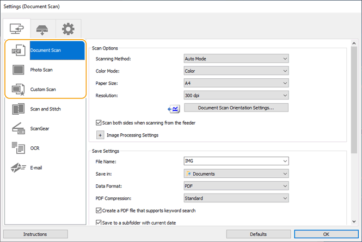Image resolution: width=362 pixels, height=242 pixels.
Task: Uncheck Save to a subfolder with current date
Action: click(x=99, y=222)
